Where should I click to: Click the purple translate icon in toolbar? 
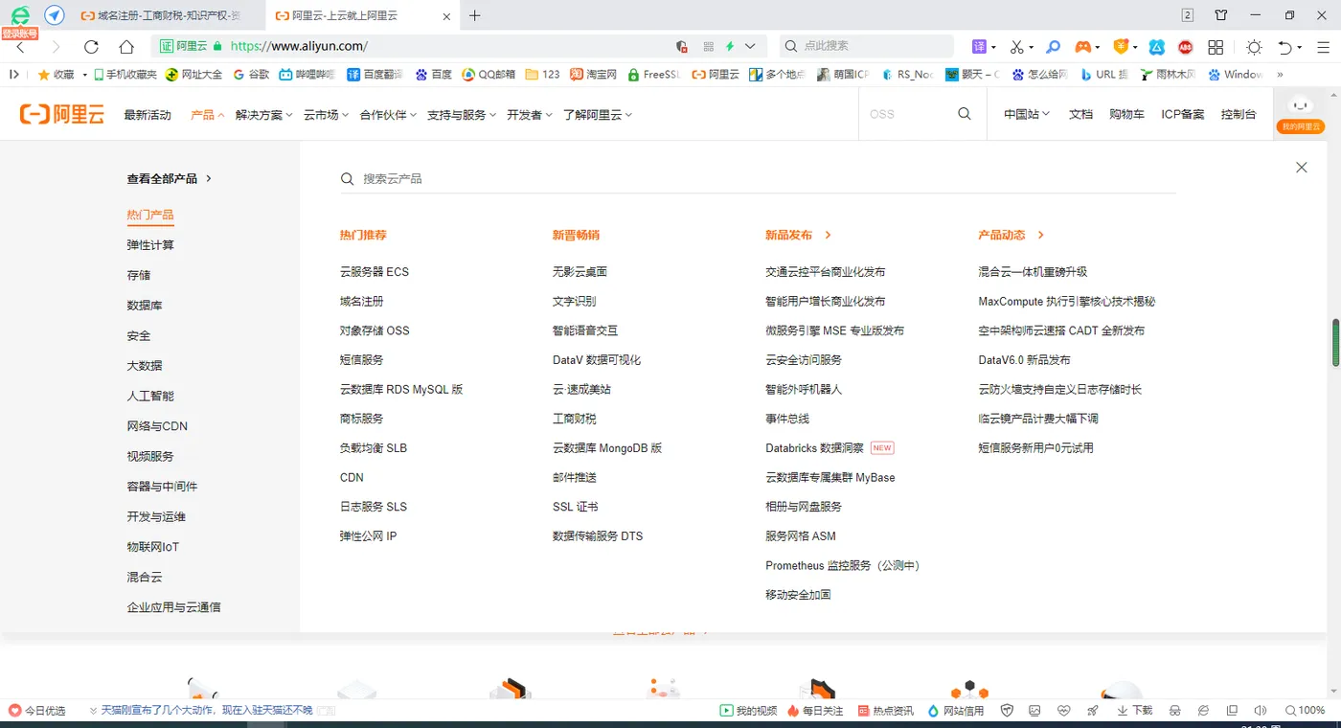tap(979, 46)
